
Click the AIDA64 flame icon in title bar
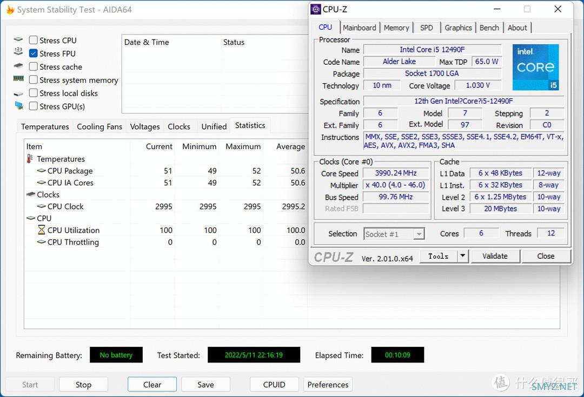tap(10, 10)
